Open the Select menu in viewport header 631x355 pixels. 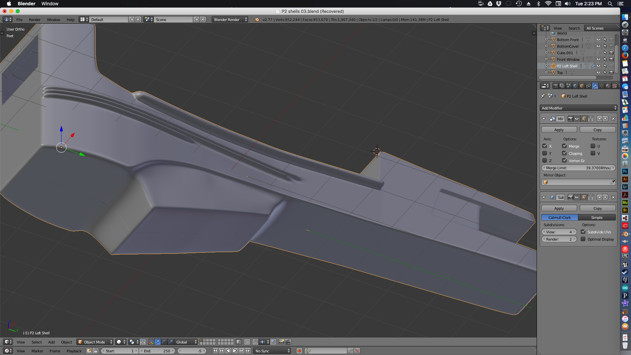(36, 342)
